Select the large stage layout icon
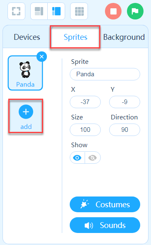Image resolution: width=151 pixels, height=245 pixels. (56, 11)
